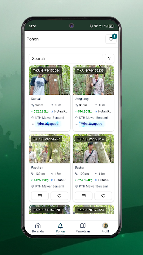The height and width of the screenshot is (255, 143).
Task: Open the Profil avatar tab
Action: tap(105, 228)
